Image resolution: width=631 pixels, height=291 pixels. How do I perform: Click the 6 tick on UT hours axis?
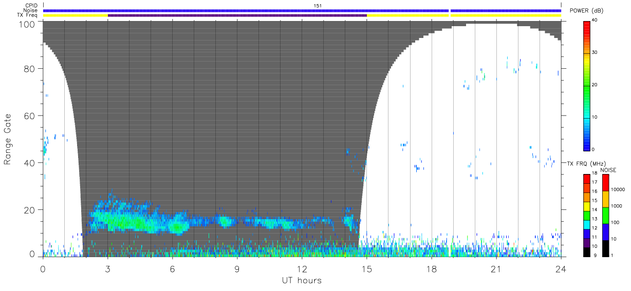(172, 268)
